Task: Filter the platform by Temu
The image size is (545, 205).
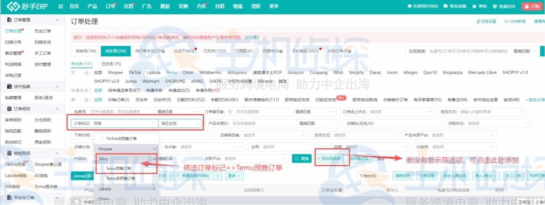Action: 172,73
